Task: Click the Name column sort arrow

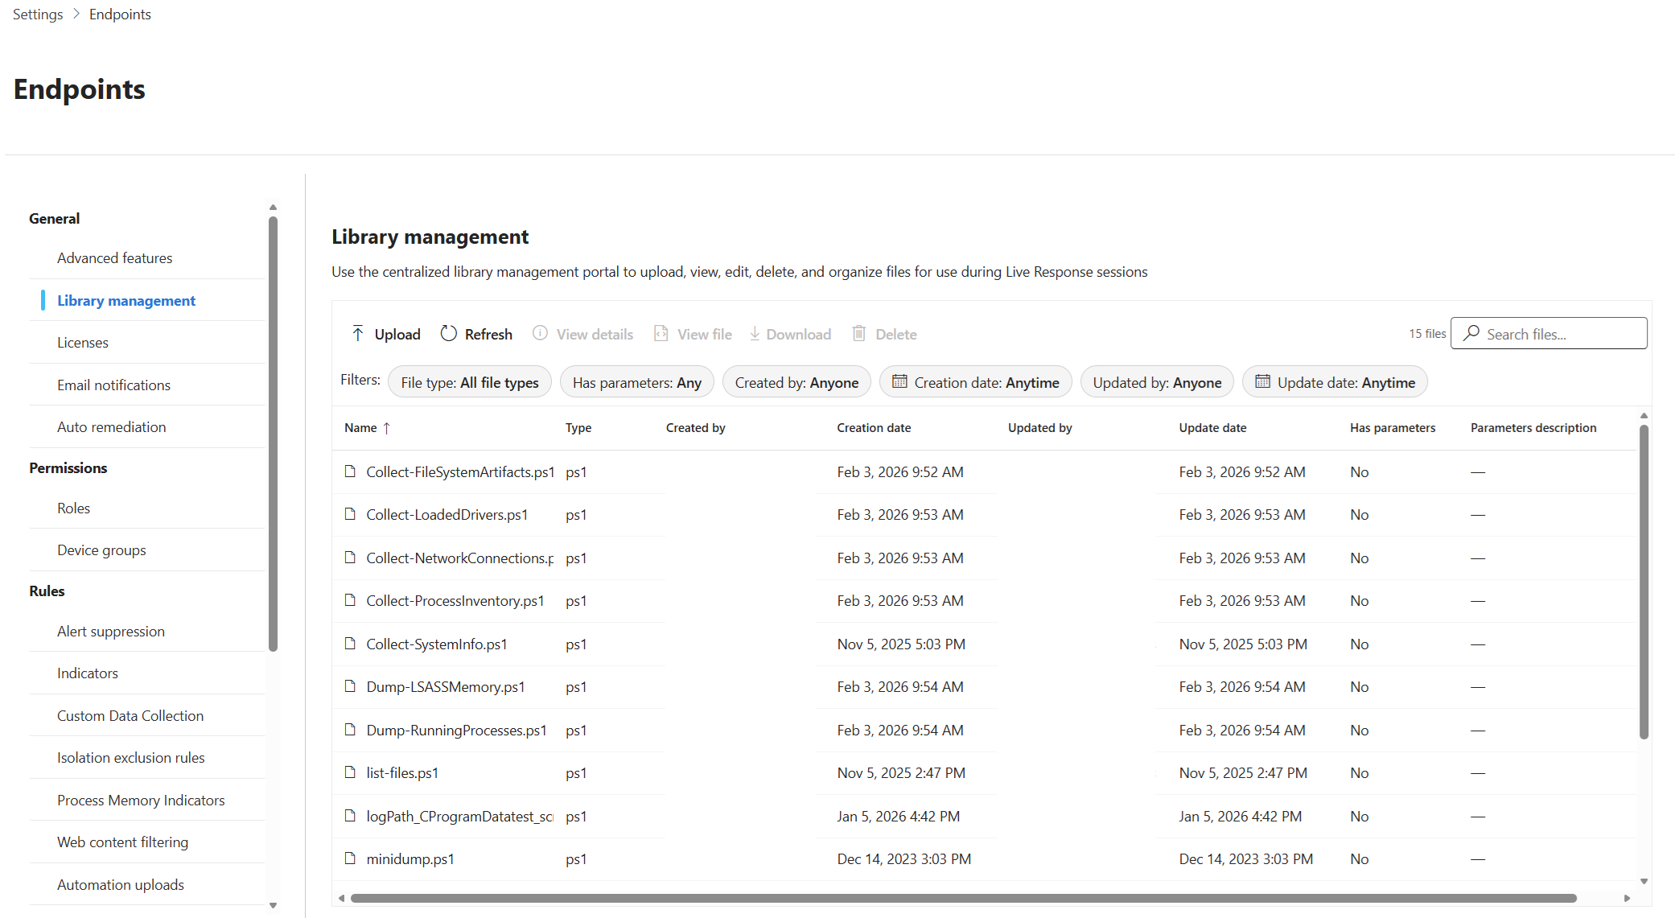Action: [387, 428]
